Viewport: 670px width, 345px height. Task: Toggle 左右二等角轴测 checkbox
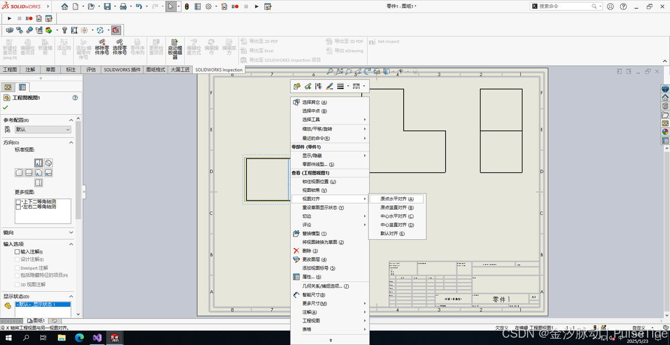(x=19, y=207)
